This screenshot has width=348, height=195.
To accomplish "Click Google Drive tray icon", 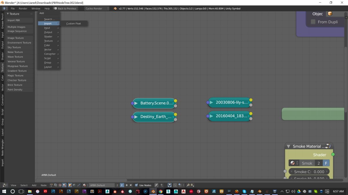I will (x=299, y=191).
